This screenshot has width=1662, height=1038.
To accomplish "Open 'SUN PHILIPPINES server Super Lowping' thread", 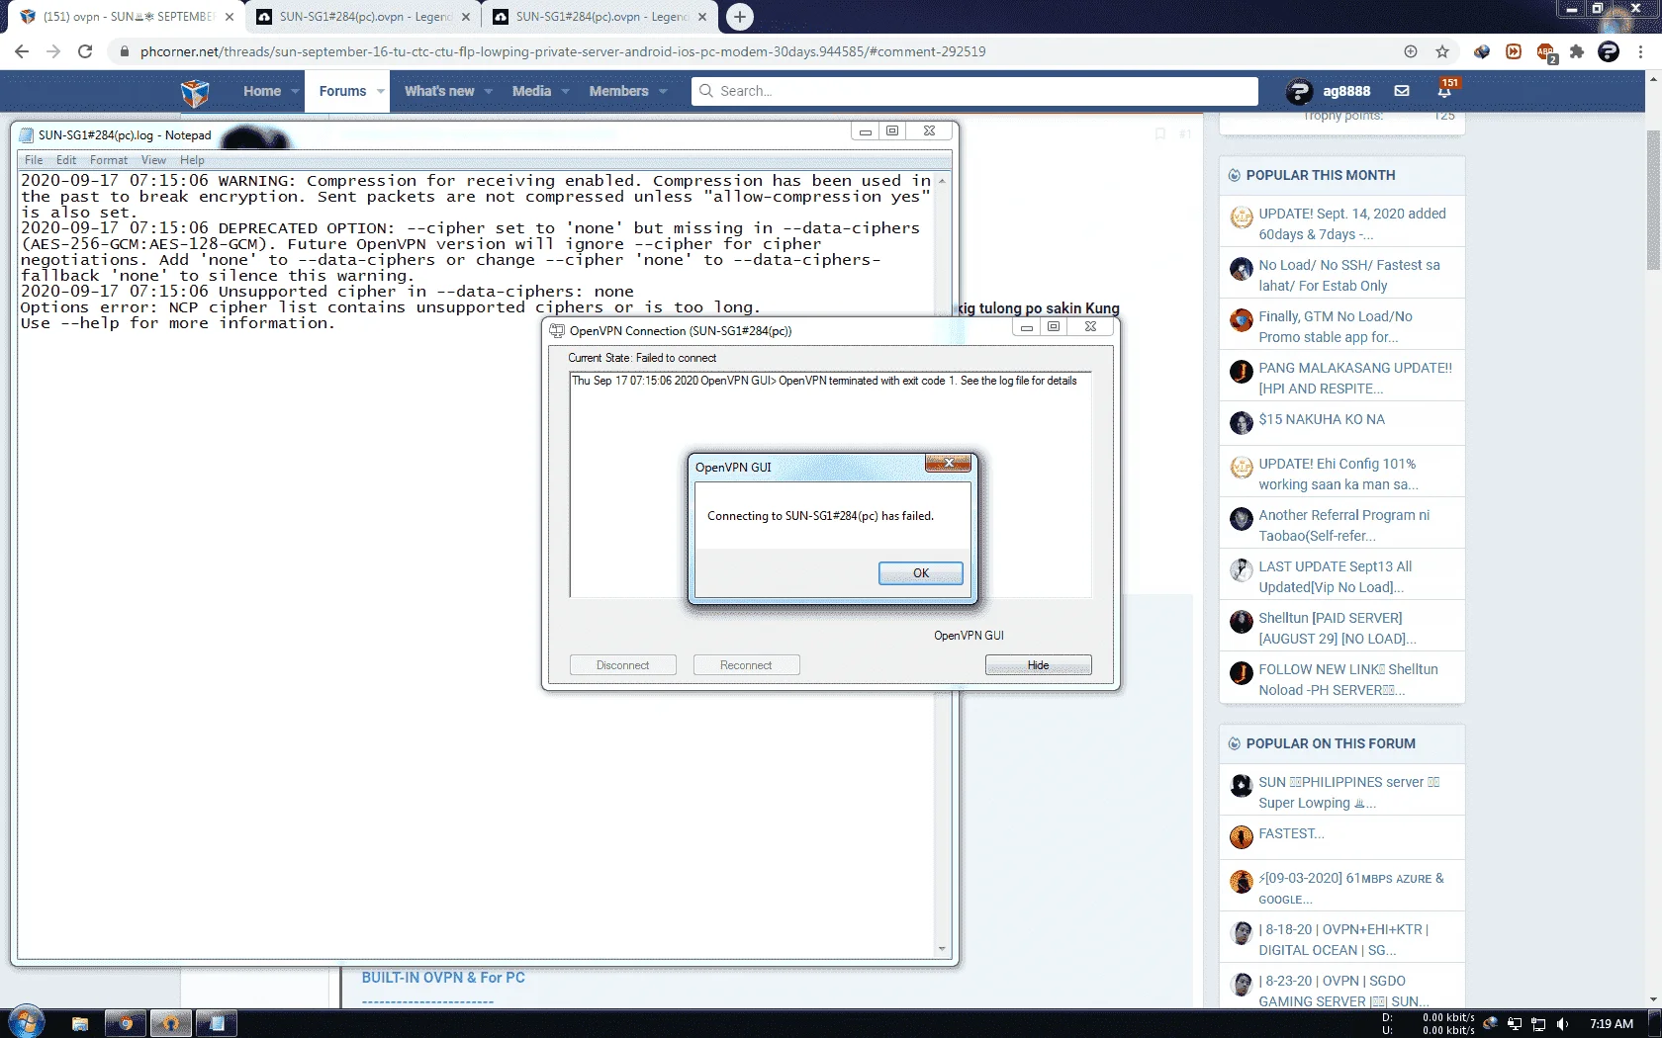I will pyautogui.click(x=1348, y=792).
